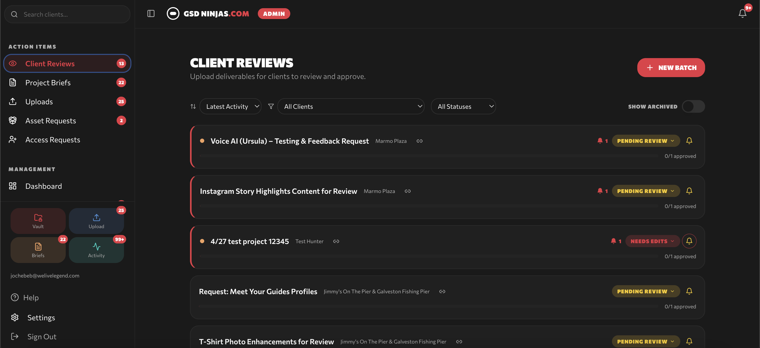The width and height of the screenshot is (760, 348).
Task: Open 4/27 test project 12345 title
Action: [x=250, y=241]
